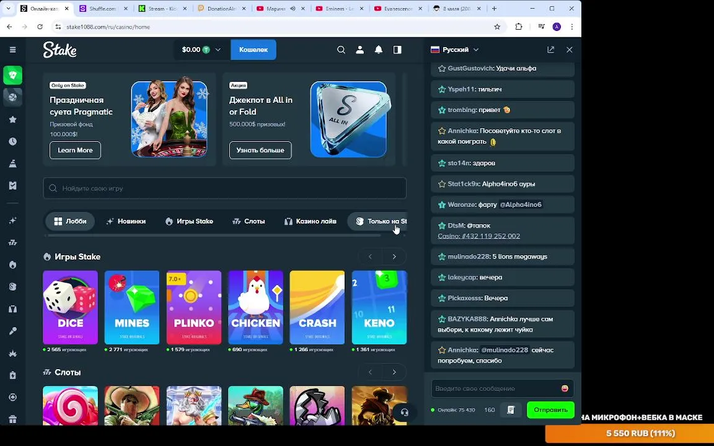Expand the $0.00 balance dropdown

(x=201, y=50)
